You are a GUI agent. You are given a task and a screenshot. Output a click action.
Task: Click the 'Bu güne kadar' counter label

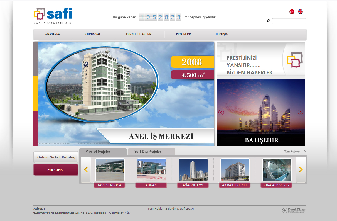(124, 17)
